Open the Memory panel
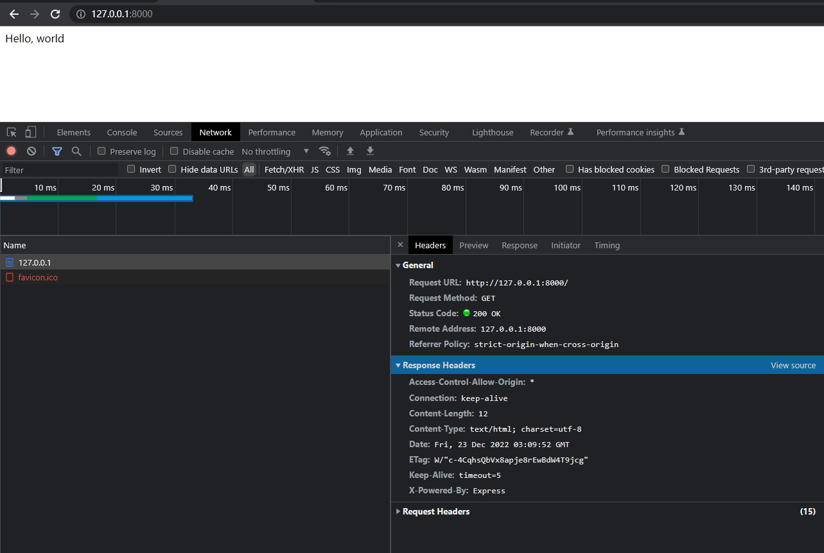This screenshot has width=824, height=553. 328,132
